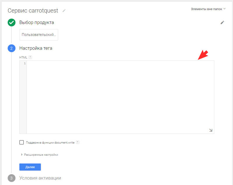This screenshot has height=185, width=233.
Task: Open the HTML field help question mark
Action: (x=30, y=57)
